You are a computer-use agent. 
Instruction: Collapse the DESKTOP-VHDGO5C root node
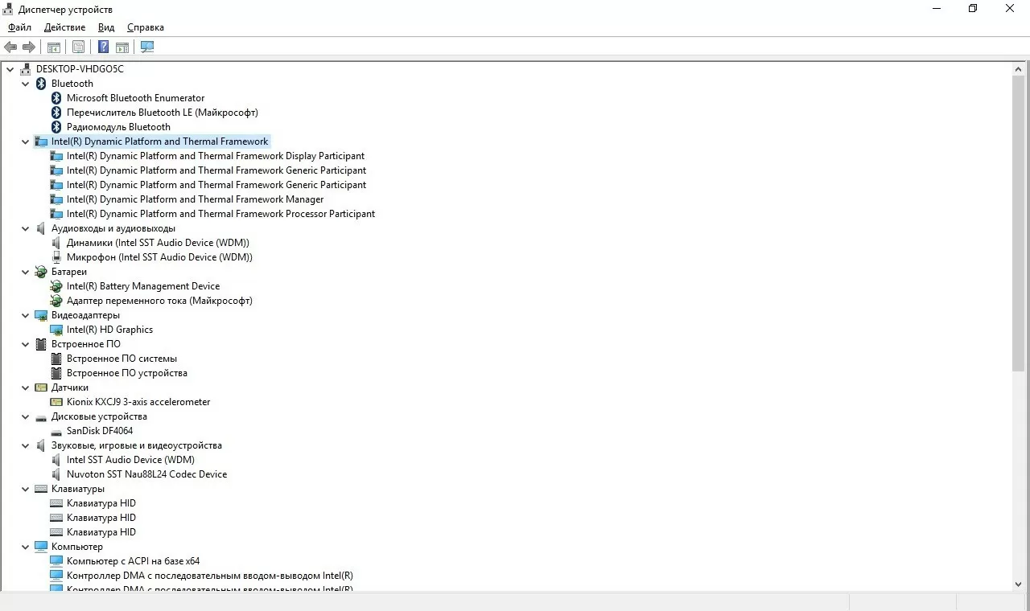[10, 69]
